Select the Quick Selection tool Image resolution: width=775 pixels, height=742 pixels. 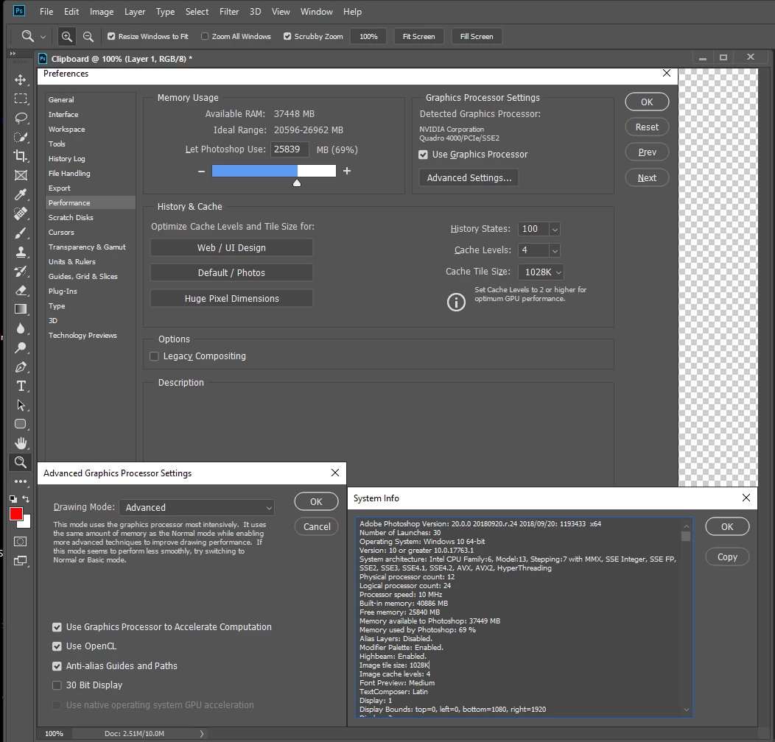[x=21, y=137]
